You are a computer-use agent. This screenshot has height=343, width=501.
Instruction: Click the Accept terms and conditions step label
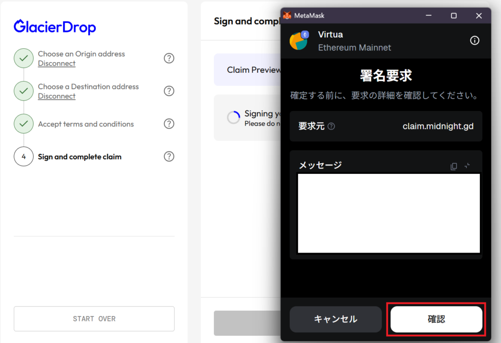pyautogui.click(x=86, y=124)
